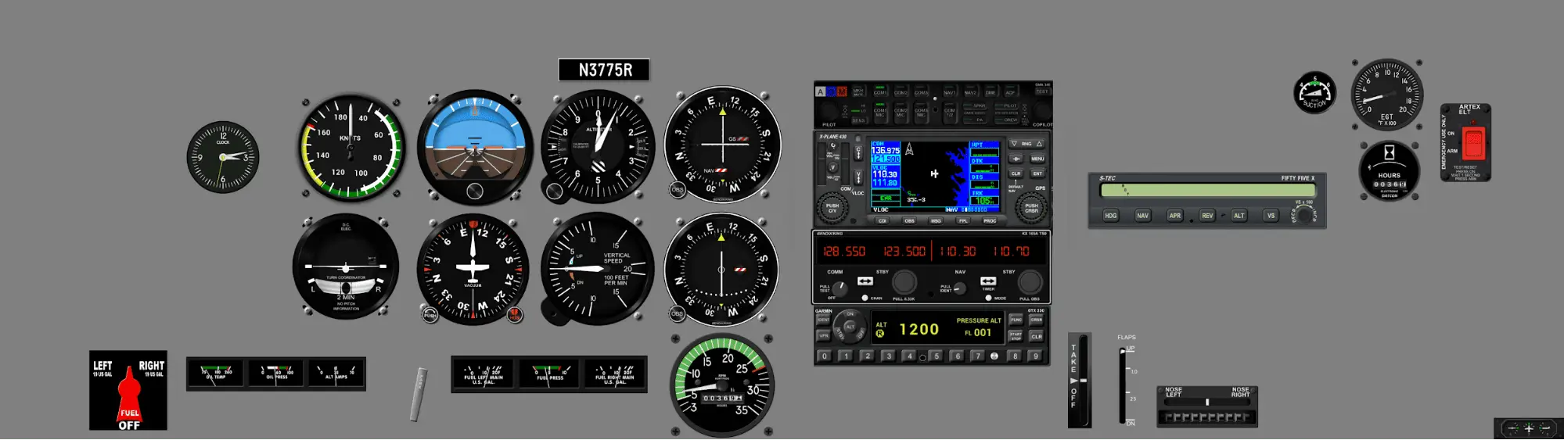This screenshot has width=1564, height=440.
Task: Click the airspeed indicator gauge
Action: click(351, 147)
